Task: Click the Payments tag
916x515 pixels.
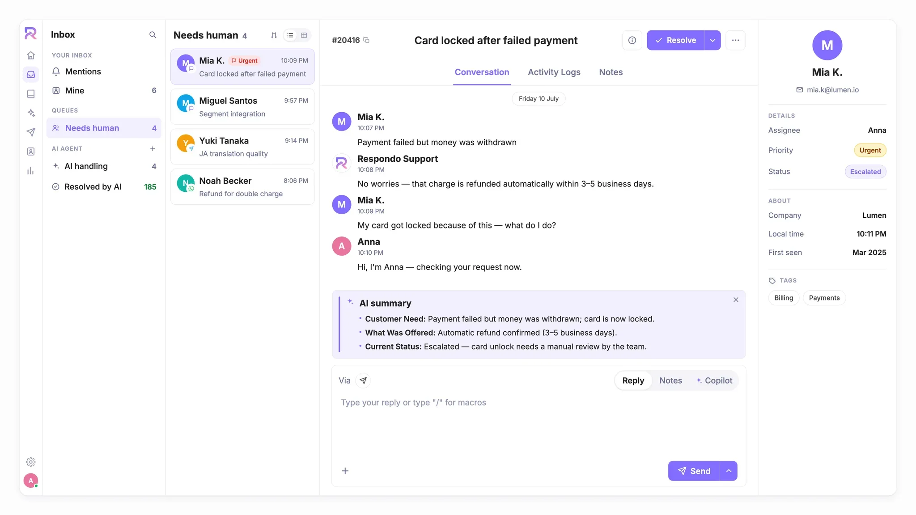Action: click(x=824, y=298)
